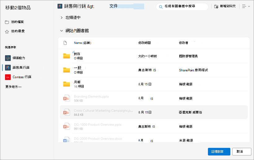Click 文件 breadcrumb item
The height and width of the screenshot is (160, 254).
coord(113,6)
